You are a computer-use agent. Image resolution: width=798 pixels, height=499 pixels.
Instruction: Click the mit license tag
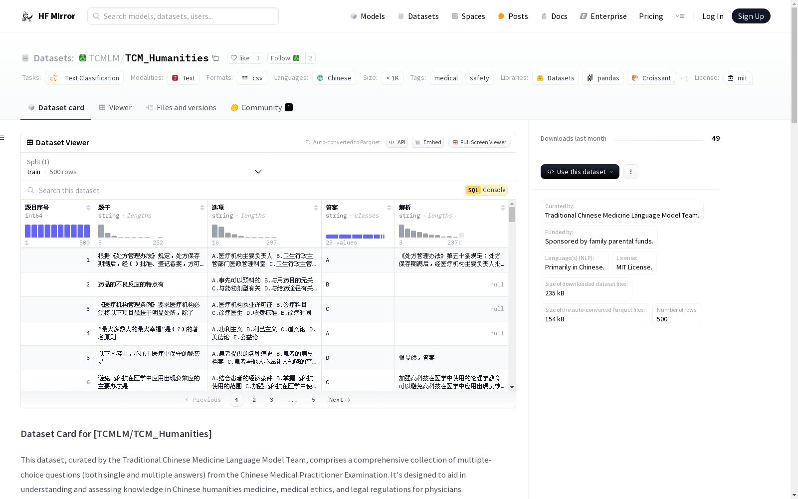tap(738, 78)
